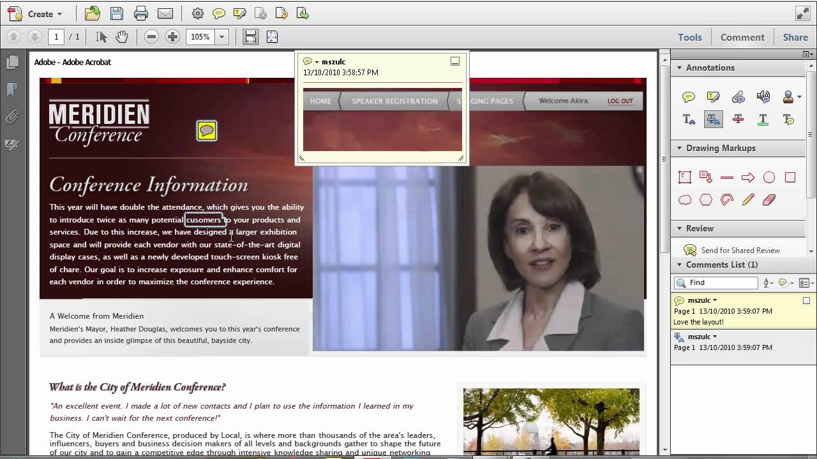The height and width of the screenshot is (459, 817).
Task: Pick the Eraser tool
Action: pos(769,200)
